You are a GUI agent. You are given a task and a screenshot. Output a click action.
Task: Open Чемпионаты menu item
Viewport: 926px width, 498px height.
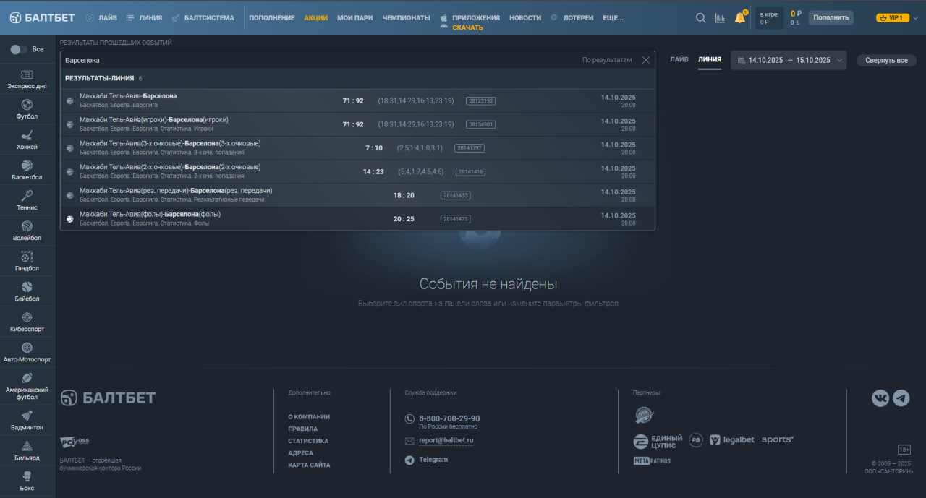407,17
